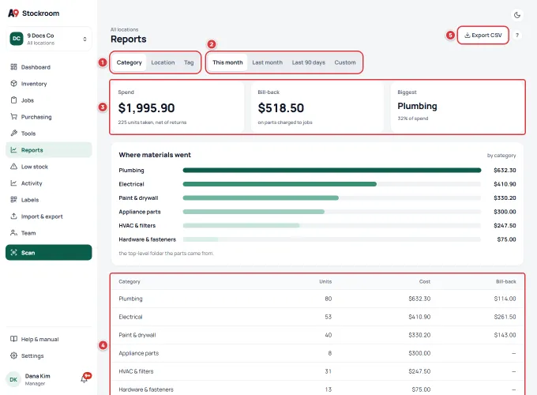The width and height of the screenshot is (537, 395).
Task: Navigate to Purchasing
Action: pos(49,116)
